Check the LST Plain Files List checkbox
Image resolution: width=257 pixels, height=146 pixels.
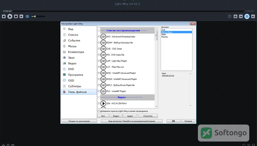(x=99, y=67)
